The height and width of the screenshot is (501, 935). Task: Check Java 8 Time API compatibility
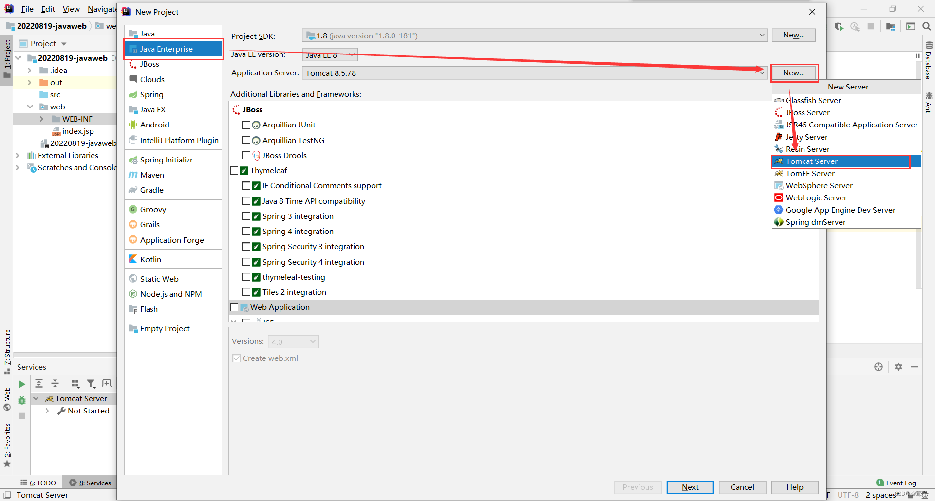coord(246,201)
